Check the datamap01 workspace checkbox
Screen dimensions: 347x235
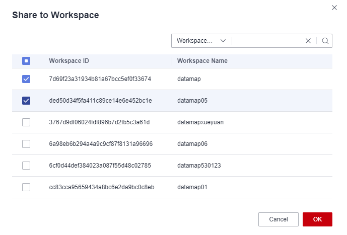[26, 187]
